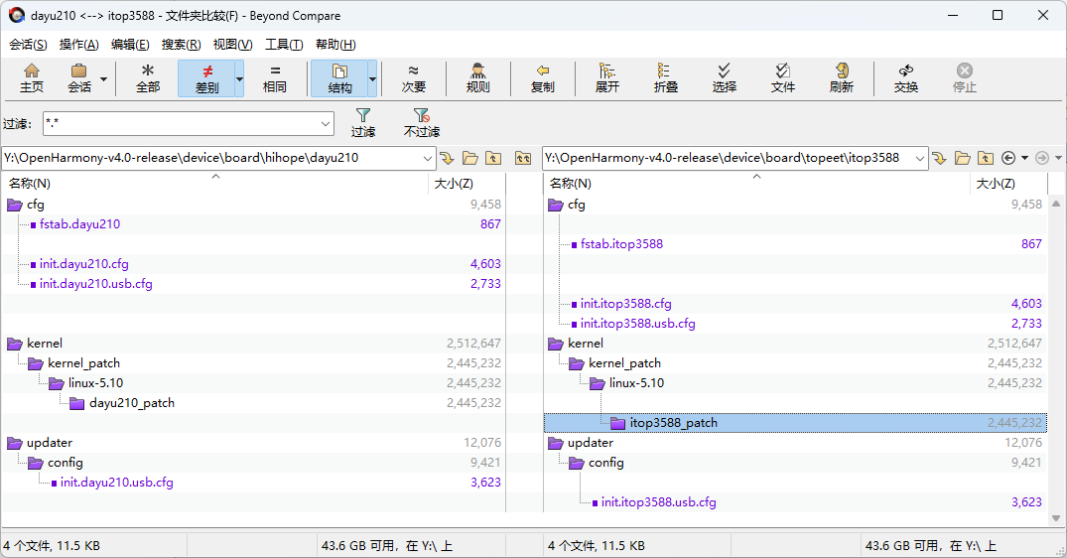The image size is (1067, 558).
Task: Click the 不过滤 clear filter icon
Action: [x=421, y=123]
